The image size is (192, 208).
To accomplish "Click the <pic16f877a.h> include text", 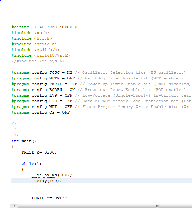I will [x=52, y=56].
